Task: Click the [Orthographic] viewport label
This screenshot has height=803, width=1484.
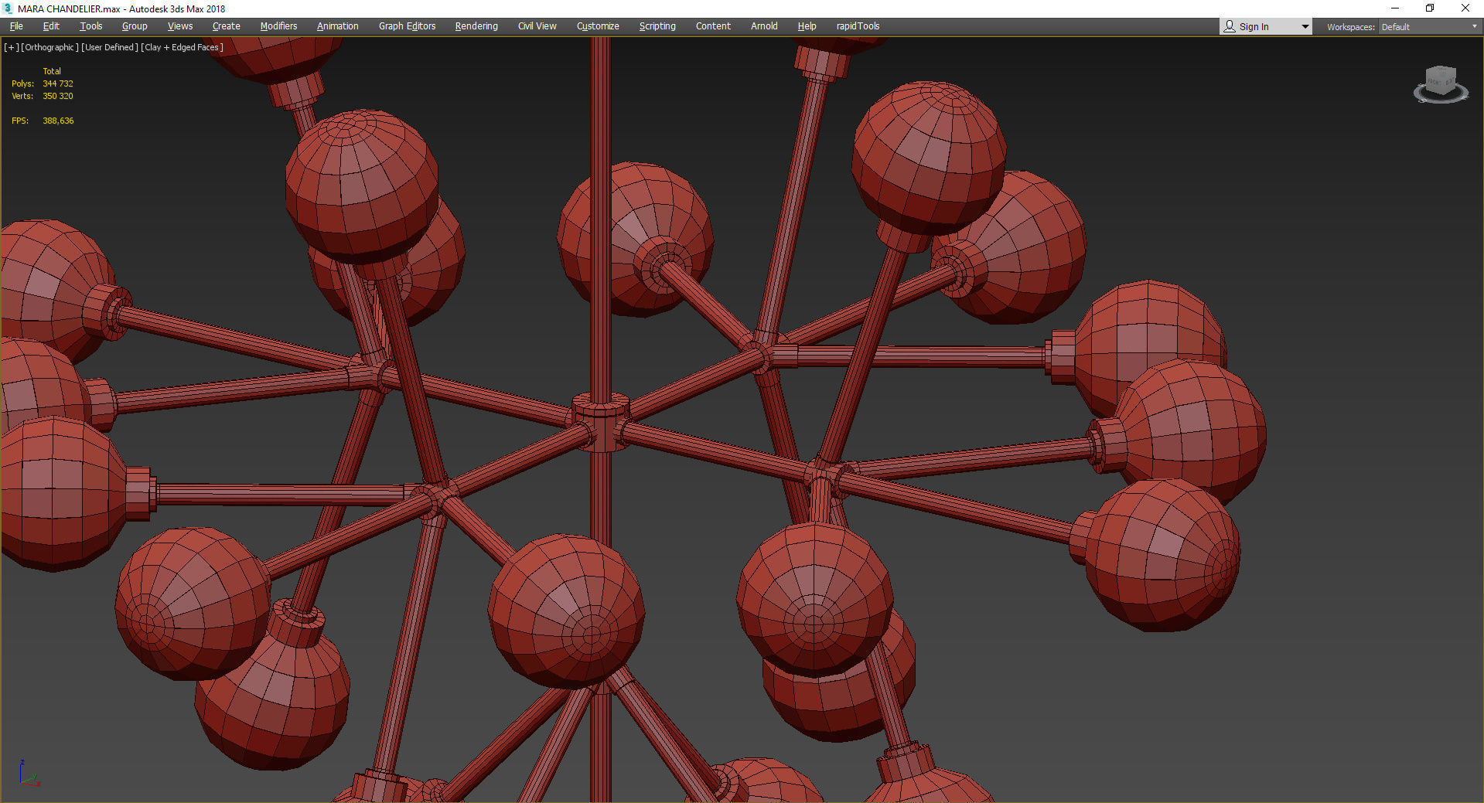Action: tap(49, 47)
